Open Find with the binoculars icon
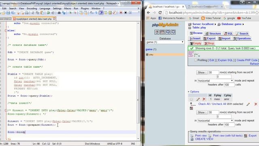259x146 pixels. [59, 13]
